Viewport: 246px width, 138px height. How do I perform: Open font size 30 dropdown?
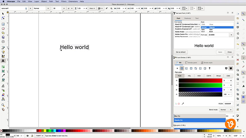tap(64, 8)
